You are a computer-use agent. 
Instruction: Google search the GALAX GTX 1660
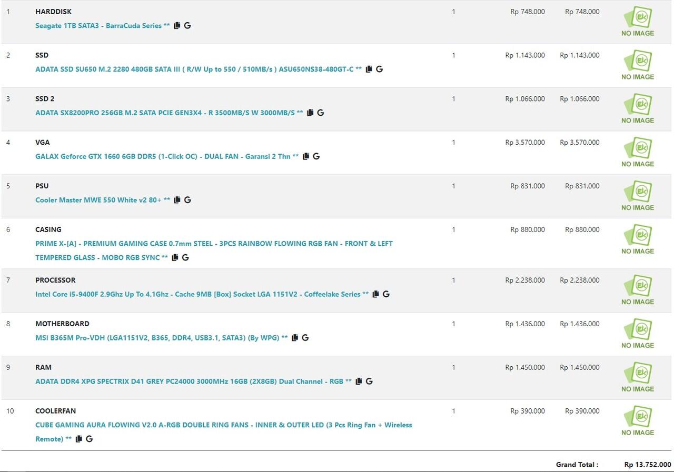316,156
